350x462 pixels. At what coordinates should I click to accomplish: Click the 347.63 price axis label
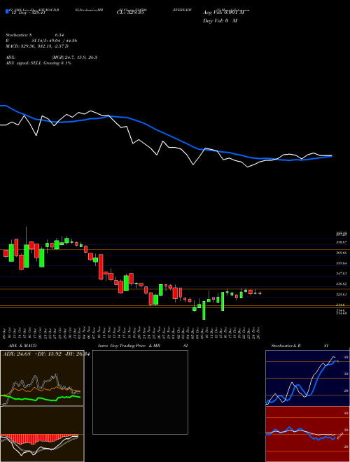click(341, 274)
